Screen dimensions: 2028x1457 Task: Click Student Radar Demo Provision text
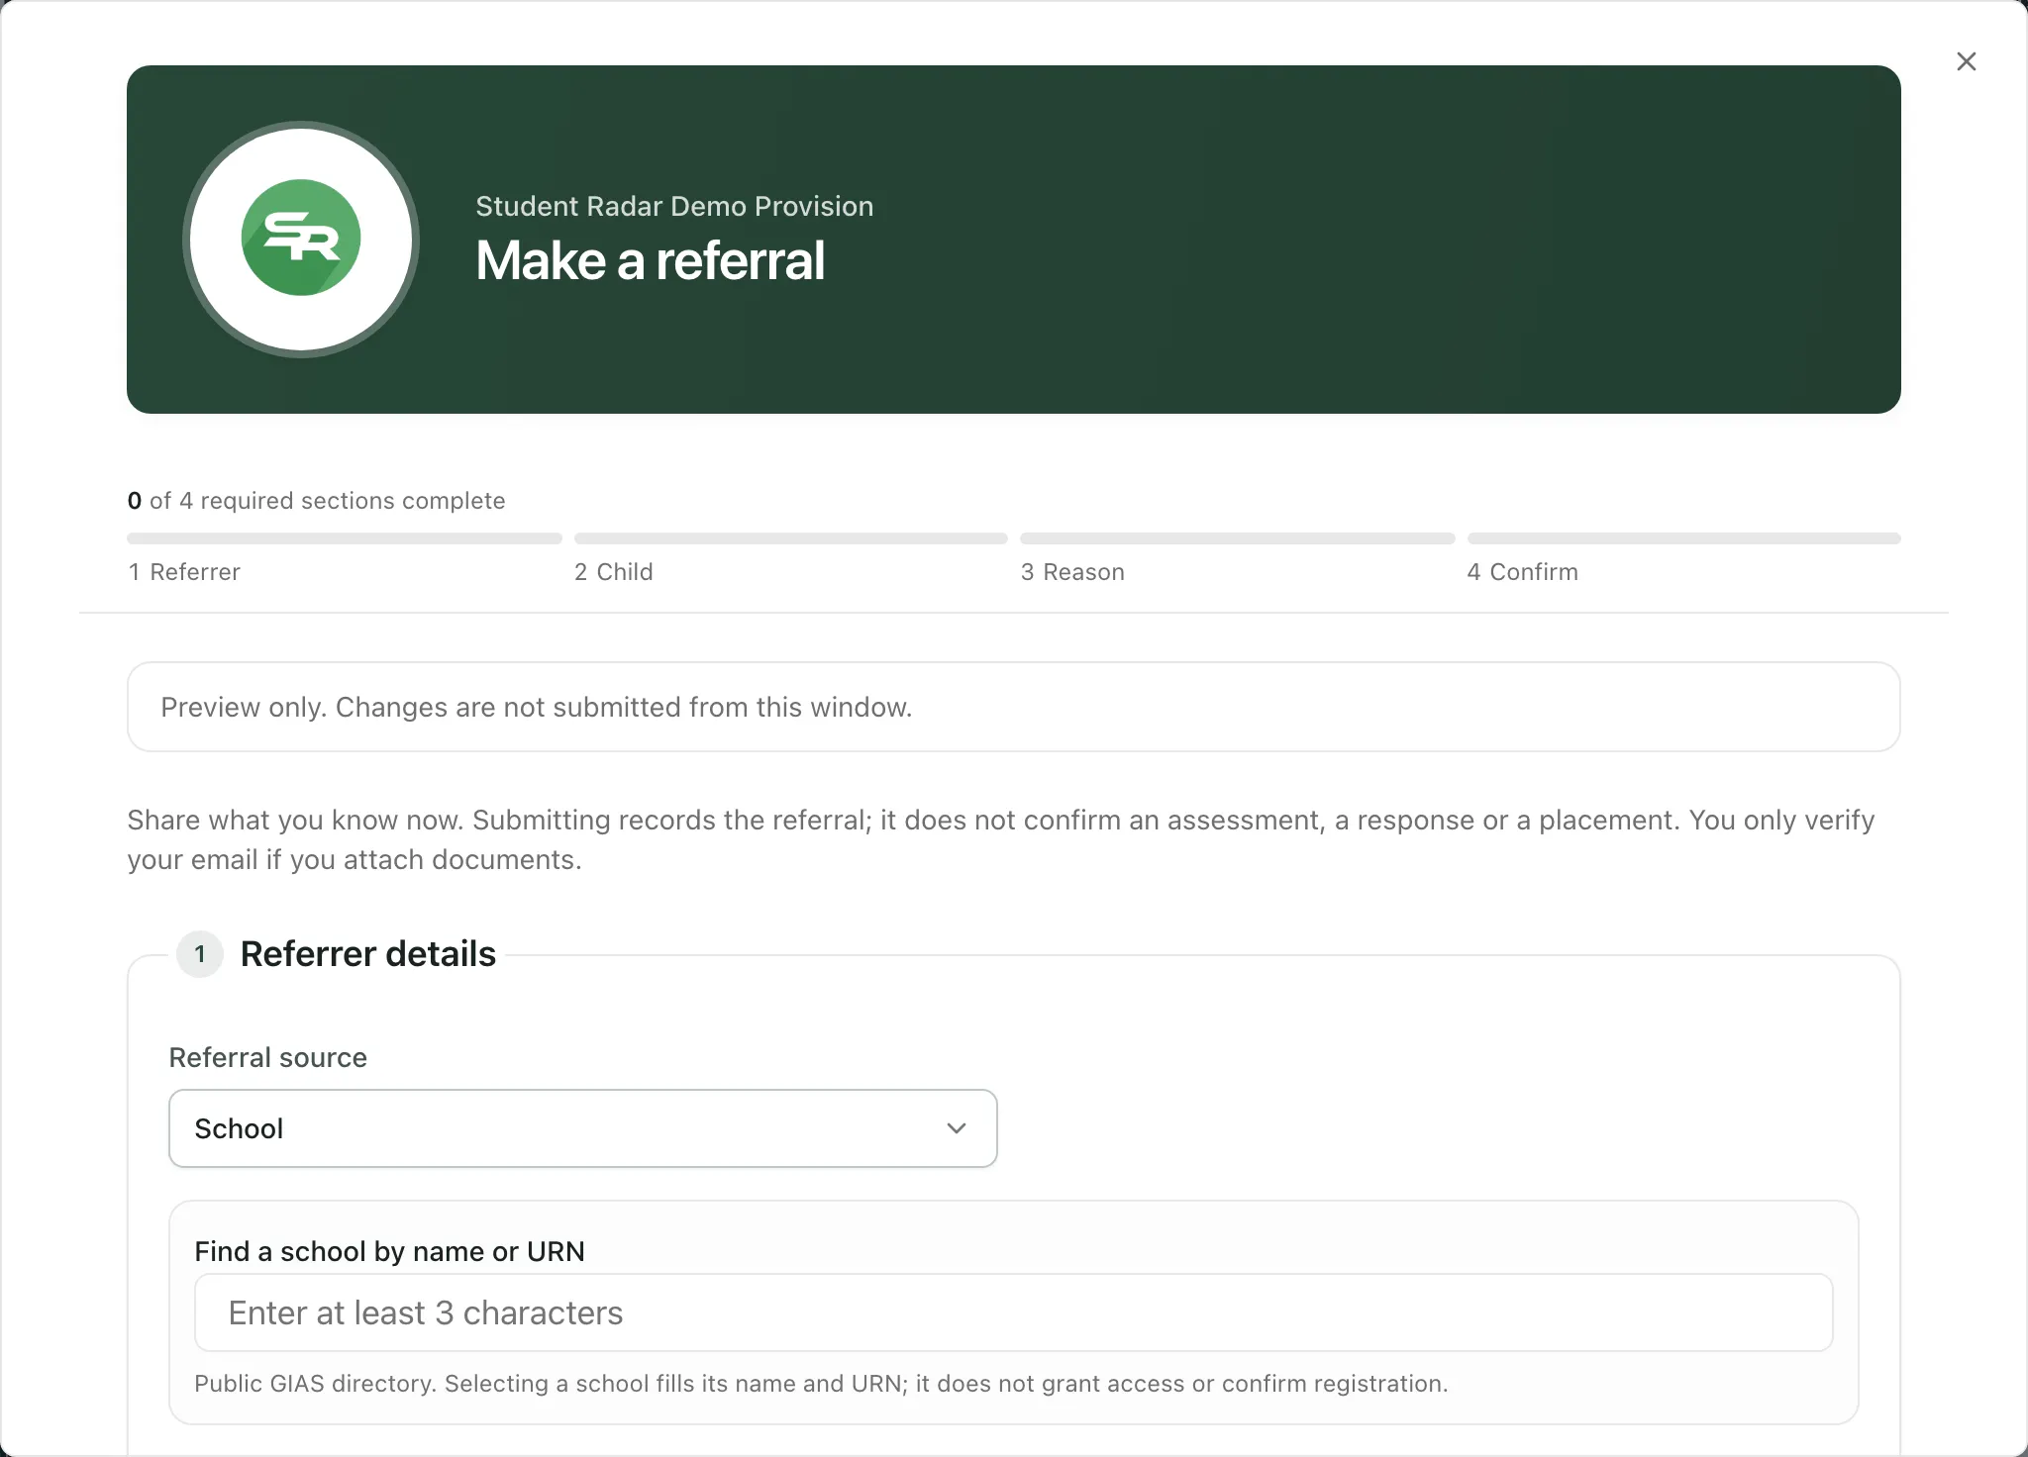[674, 206]
